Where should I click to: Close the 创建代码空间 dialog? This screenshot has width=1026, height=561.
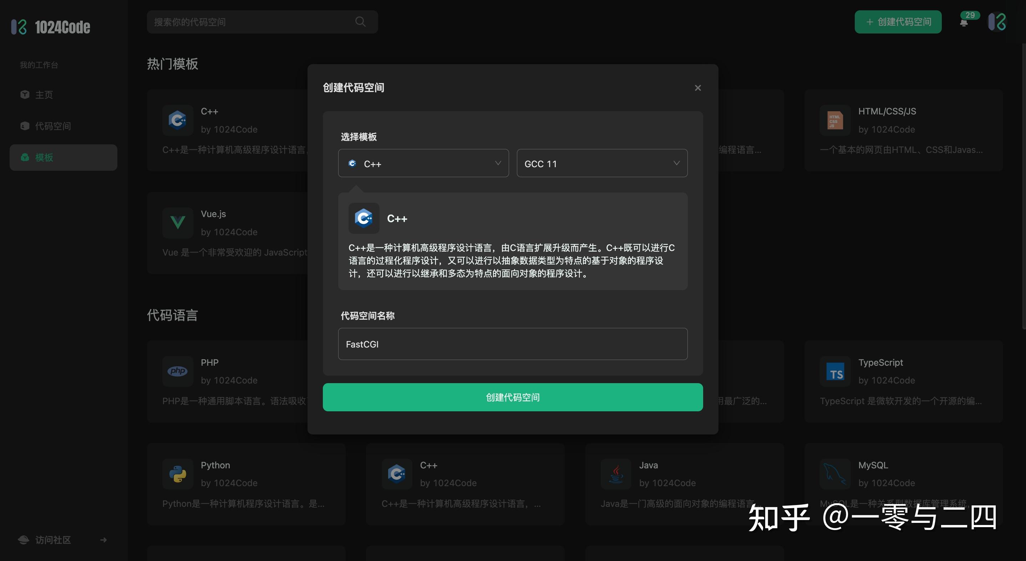click(697, 88)
